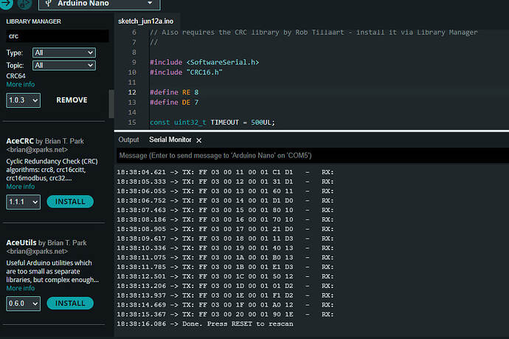Close the Serial Monitor tab

pos(199,140)
